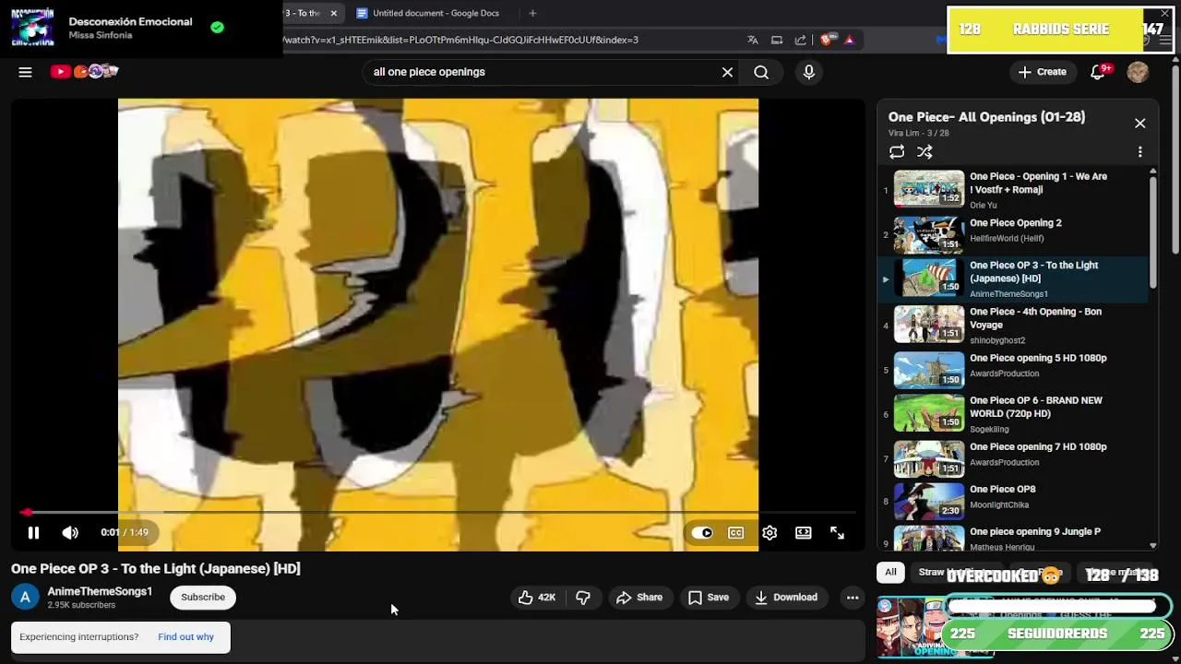The width and height of the screenshot is (1181, 664).
Task: Play One Piece OP8 by MoonlightChika
Action: click(1014, 502)
